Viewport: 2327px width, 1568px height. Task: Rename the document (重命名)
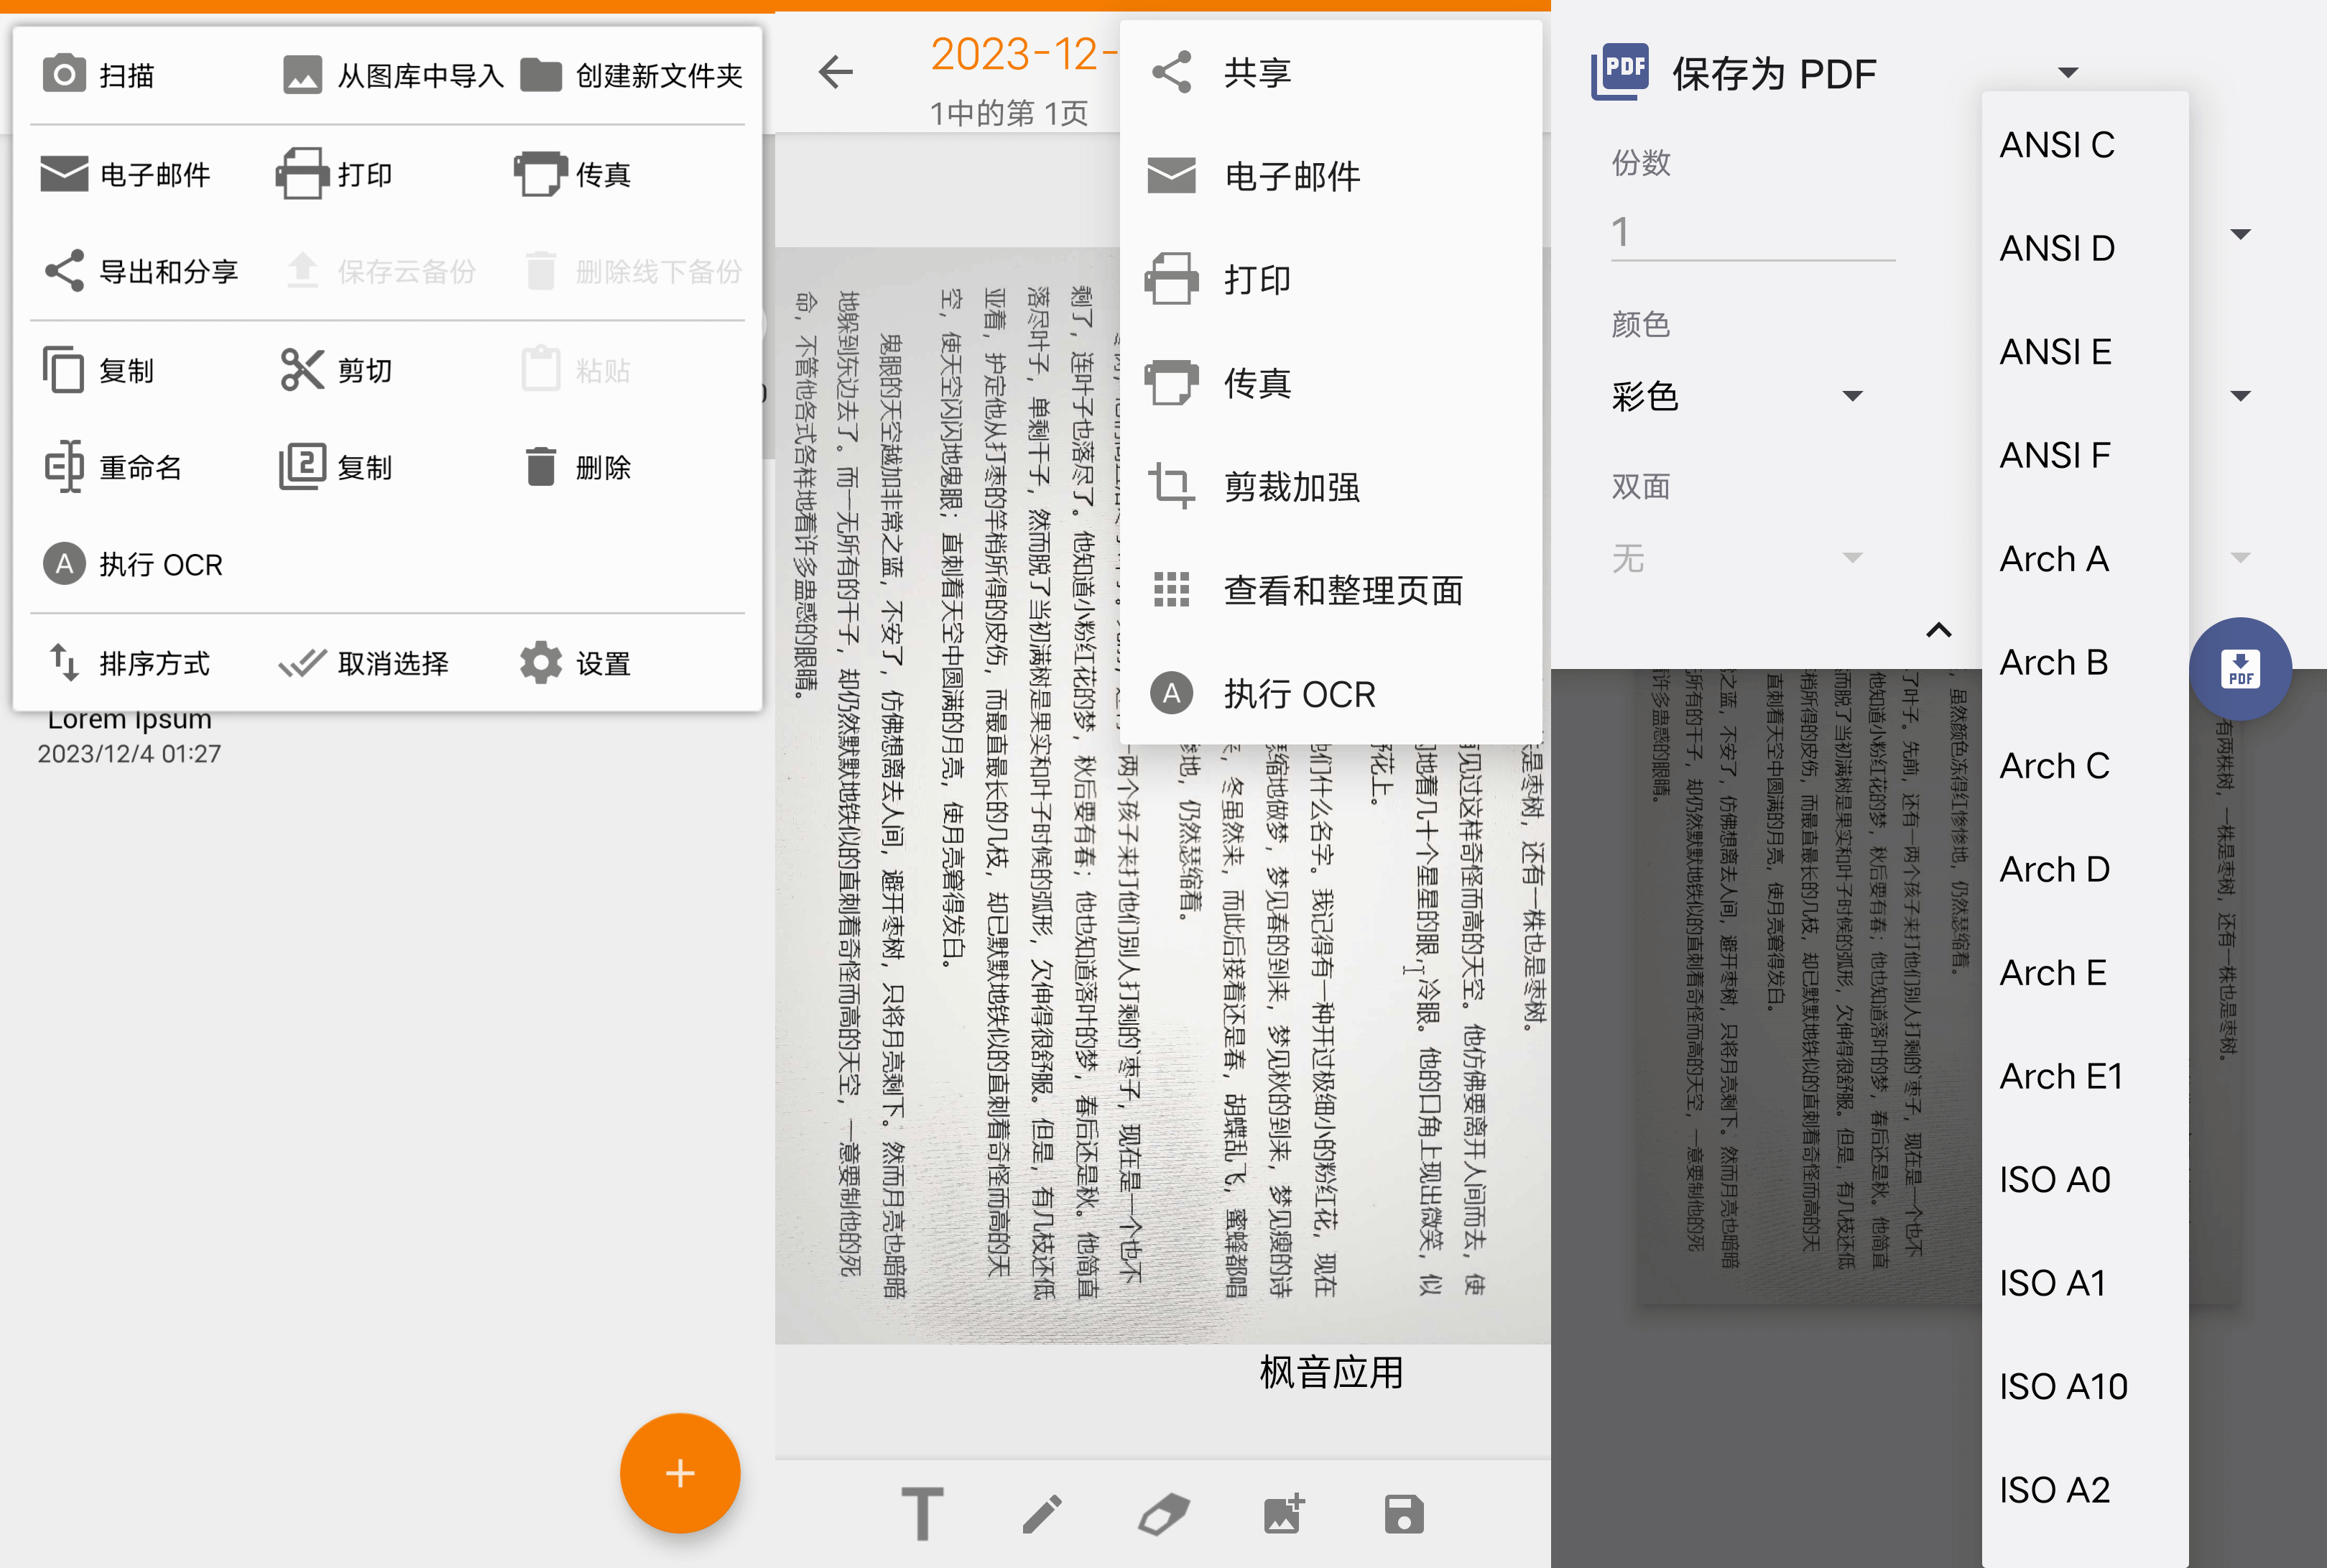[112, 467]
